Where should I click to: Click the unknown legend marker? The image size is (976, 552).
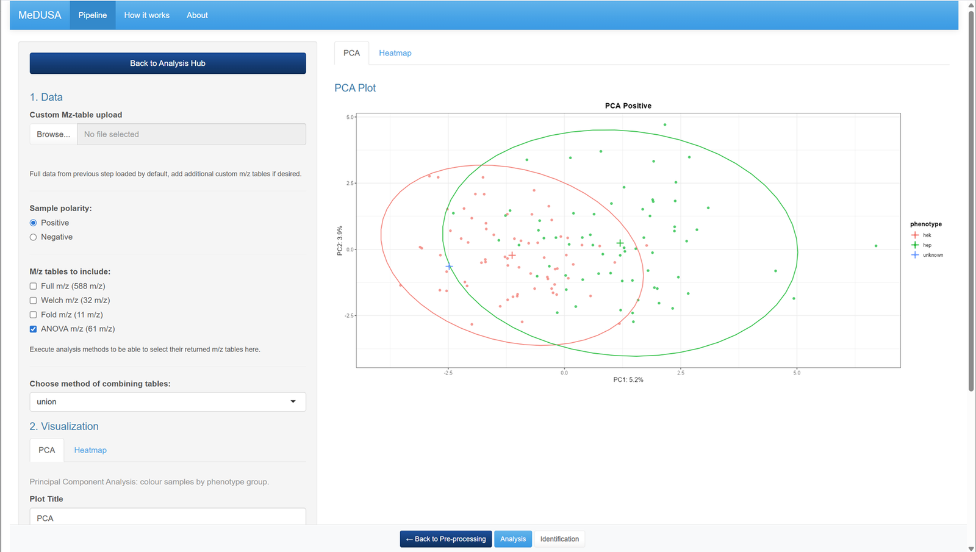tap(915, 255)
